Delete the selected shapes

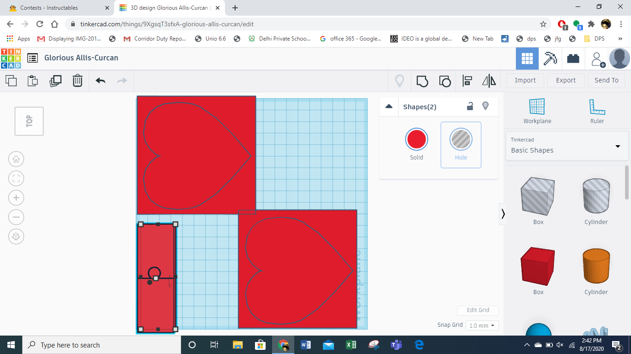pyautogui.click(x=78, y=81)
